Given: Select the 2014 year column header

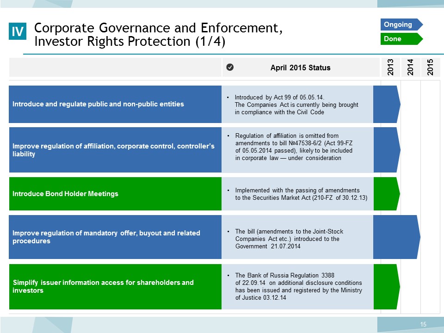Looking at the screenshot, I should 410,67.
